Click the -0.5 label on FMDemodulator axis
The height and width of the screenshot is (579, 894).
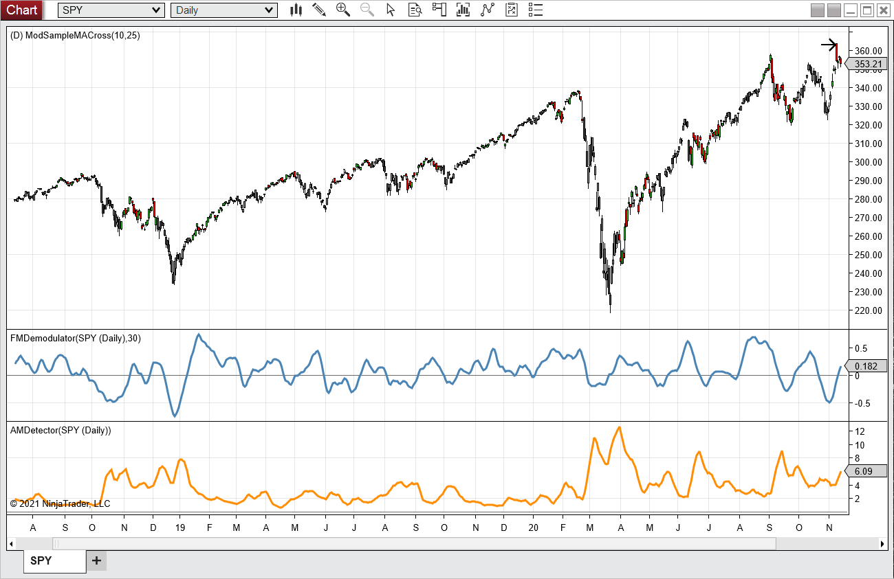(862, 403)
